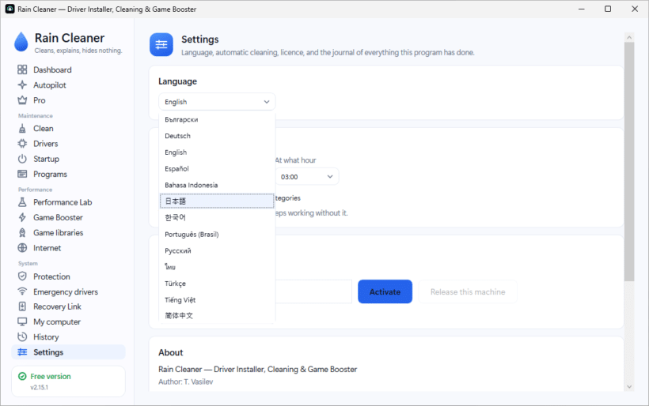Click the Activate button
649x406 pixels.
click(385, 291)
